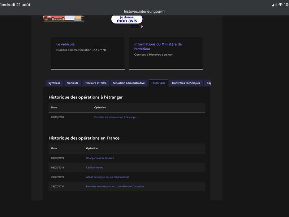Open the Titulaire et Titre tab
Image resolution: width=289 pixels, height=217 pixels.
click(96, 83)
